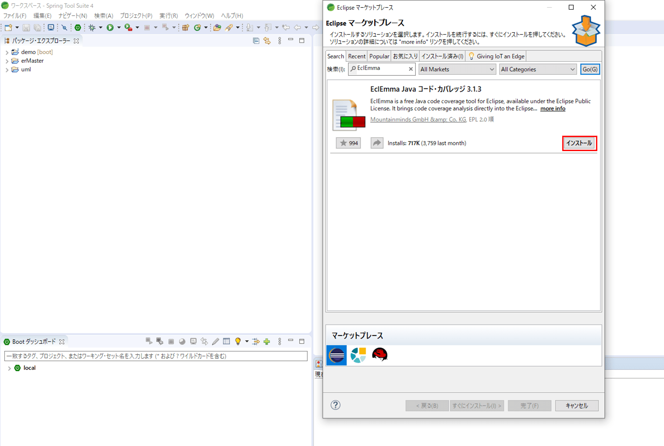Viewport: 664px width, 446px height.
Task: Click the New Java Class icon
Action: [x=197, y=28]
